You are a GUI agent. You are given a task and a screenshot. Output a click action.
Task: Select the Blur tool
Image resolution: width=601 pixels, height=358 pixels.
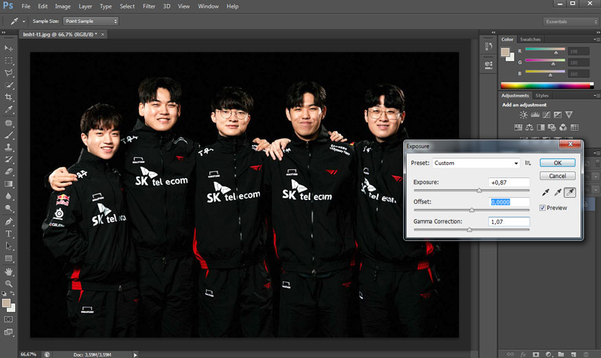(8, 196)
